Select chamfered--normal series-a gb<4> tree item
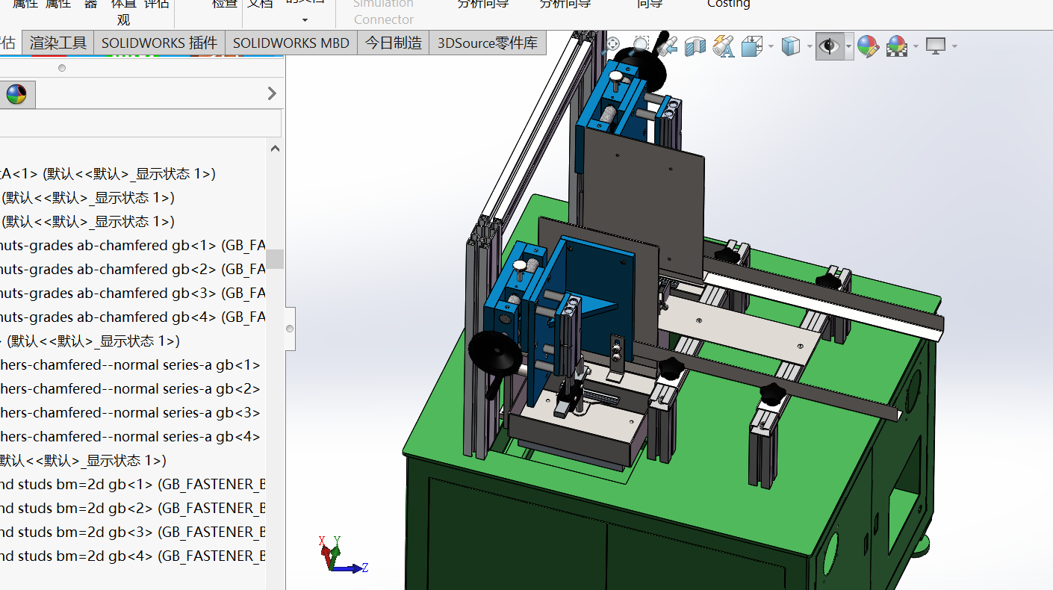The height and width of the screenshot is (590, 1053). pos(130,436)
